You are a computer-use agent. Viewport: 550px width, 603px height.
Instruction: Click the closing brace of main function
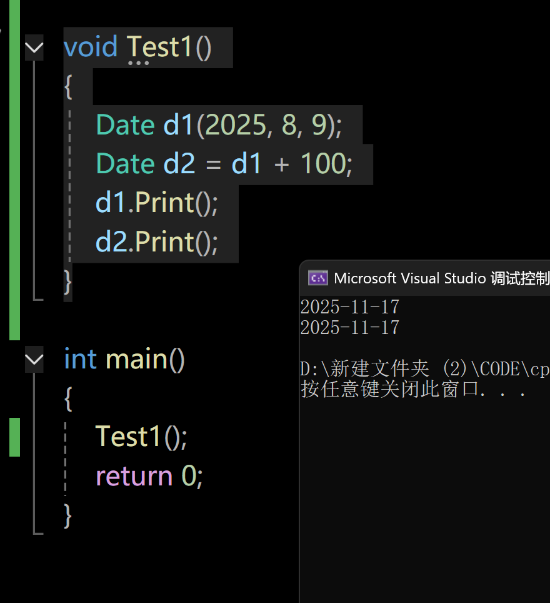(x=67, y=516)
